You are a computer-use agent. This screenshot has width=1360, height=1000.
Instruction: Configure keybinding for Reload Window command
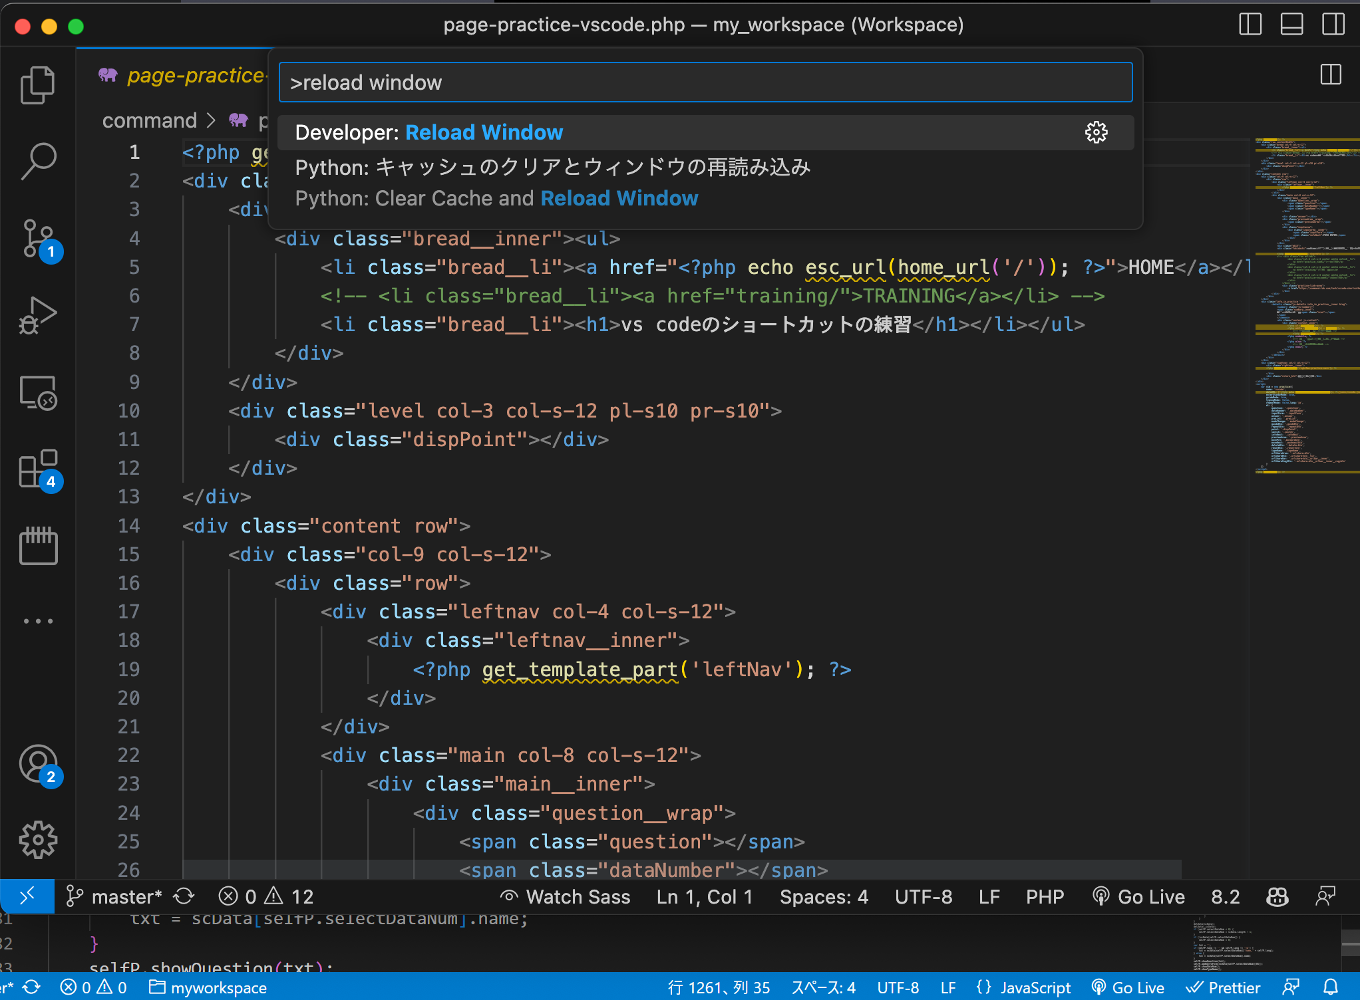(1097, 132)
